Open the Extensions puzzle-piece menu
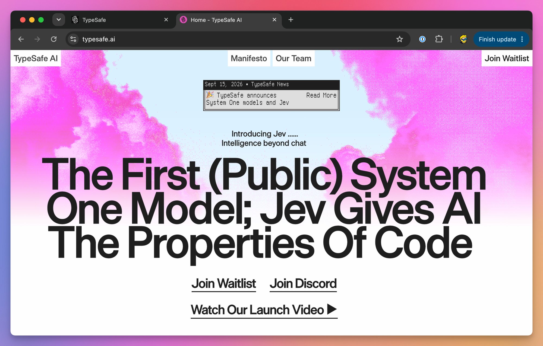 tap(439, 39)
